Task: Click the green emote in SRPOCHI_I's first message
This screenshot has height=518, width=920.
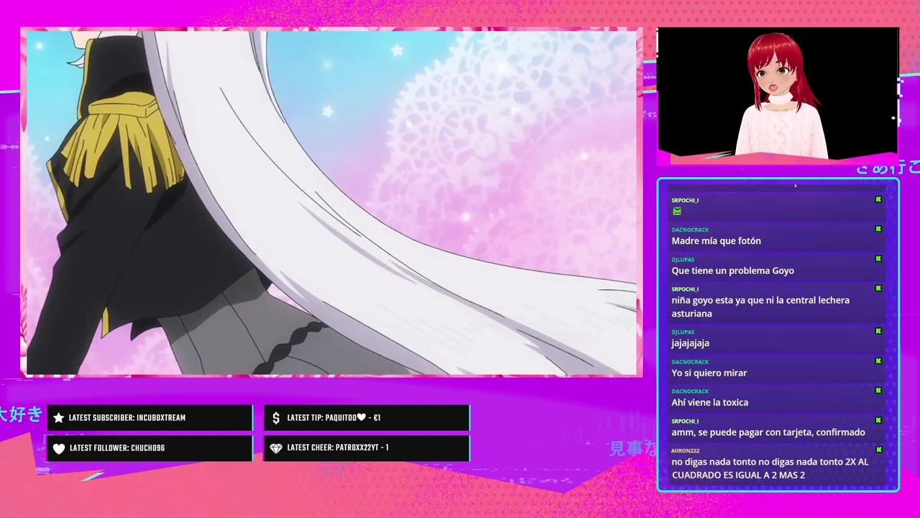Action: coord(676,212)
